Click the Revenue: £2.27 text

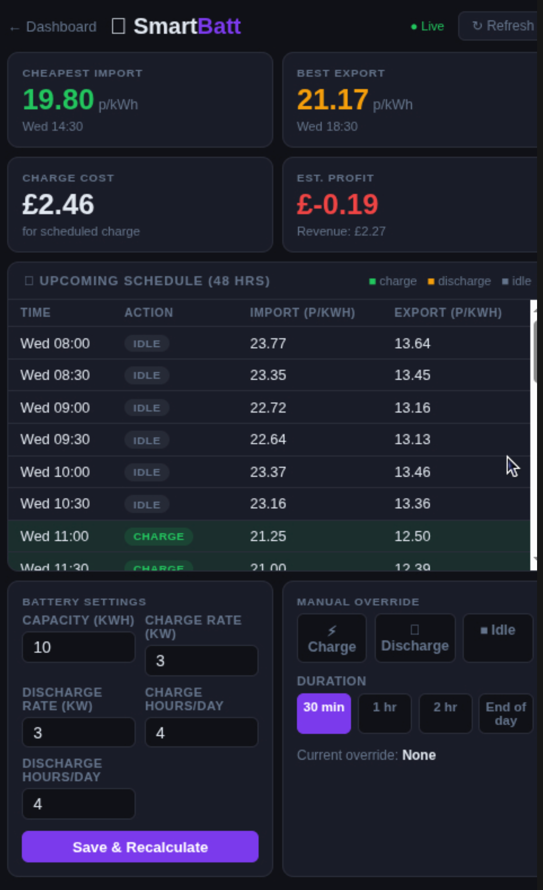point(341,231)
